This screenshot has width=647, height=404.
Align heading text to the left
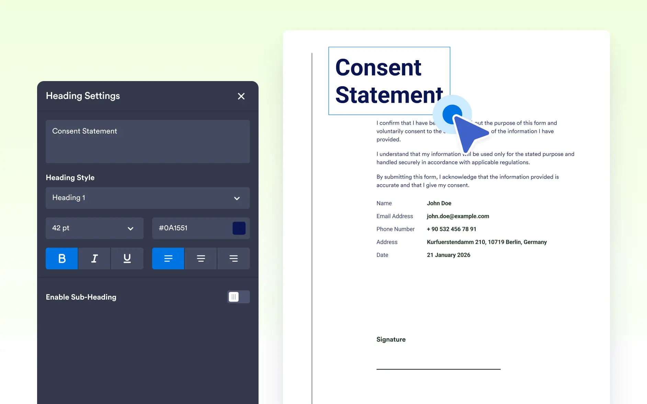pyautogui.click(x=168, y=258)
